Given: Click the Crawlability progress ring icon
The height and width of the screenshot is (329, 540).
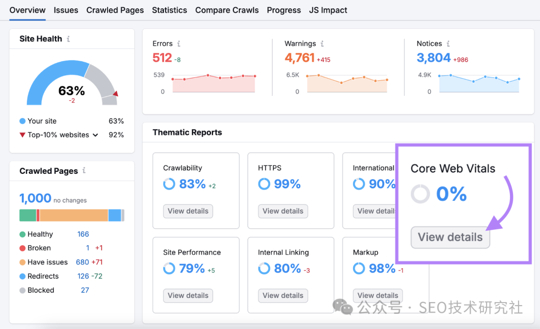Looking at the screenshot, I should click(169, 184).
